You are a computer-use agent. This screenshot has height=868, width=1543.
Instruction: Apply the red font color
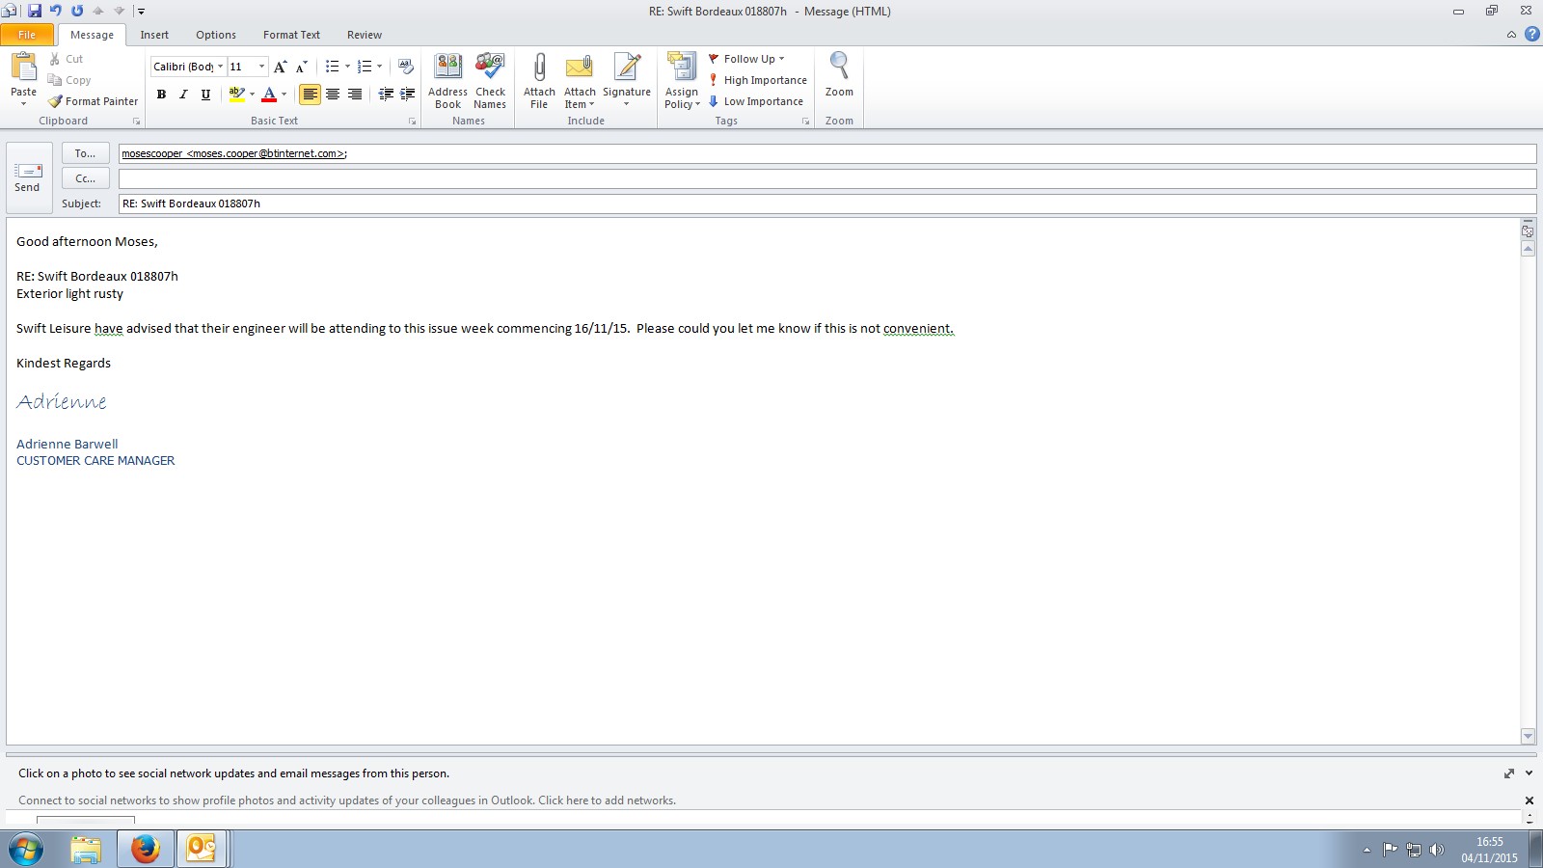[x=269, y=94]
